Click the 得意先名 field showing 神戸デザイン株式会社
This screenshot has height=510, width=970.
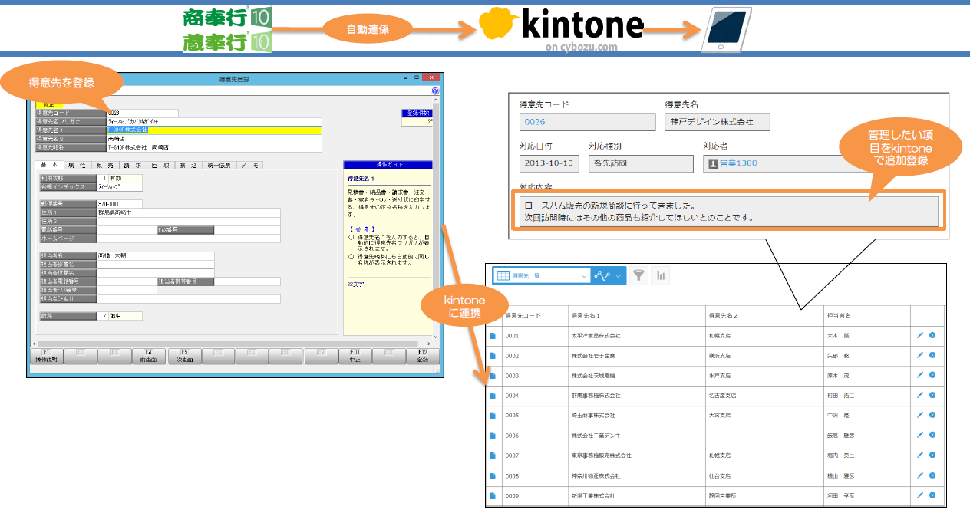(718, 122)
